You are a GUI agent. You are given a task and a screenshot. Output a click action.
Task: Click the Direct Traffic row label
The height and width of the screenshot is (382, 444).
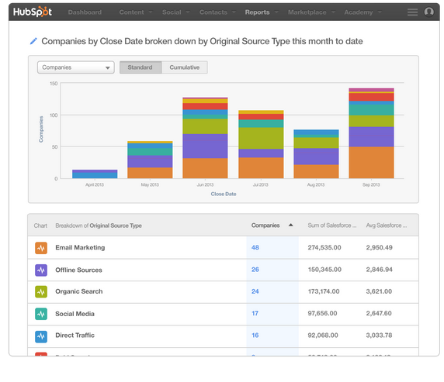pos(75,336)
